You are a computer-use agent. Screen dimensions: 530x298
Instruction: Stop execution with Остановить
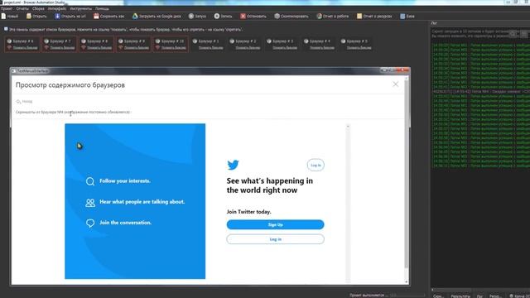(253, 16)
